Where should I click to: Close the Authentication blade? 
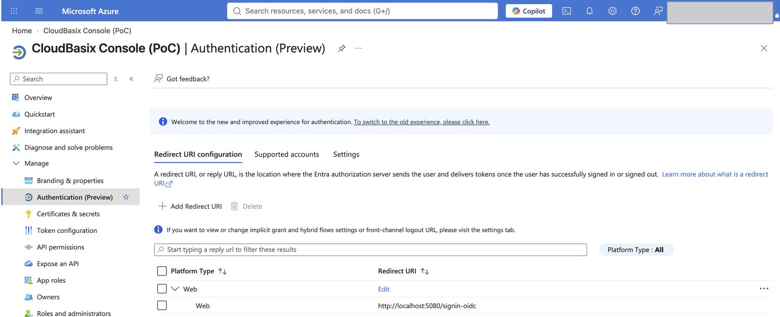pos(764,48)
